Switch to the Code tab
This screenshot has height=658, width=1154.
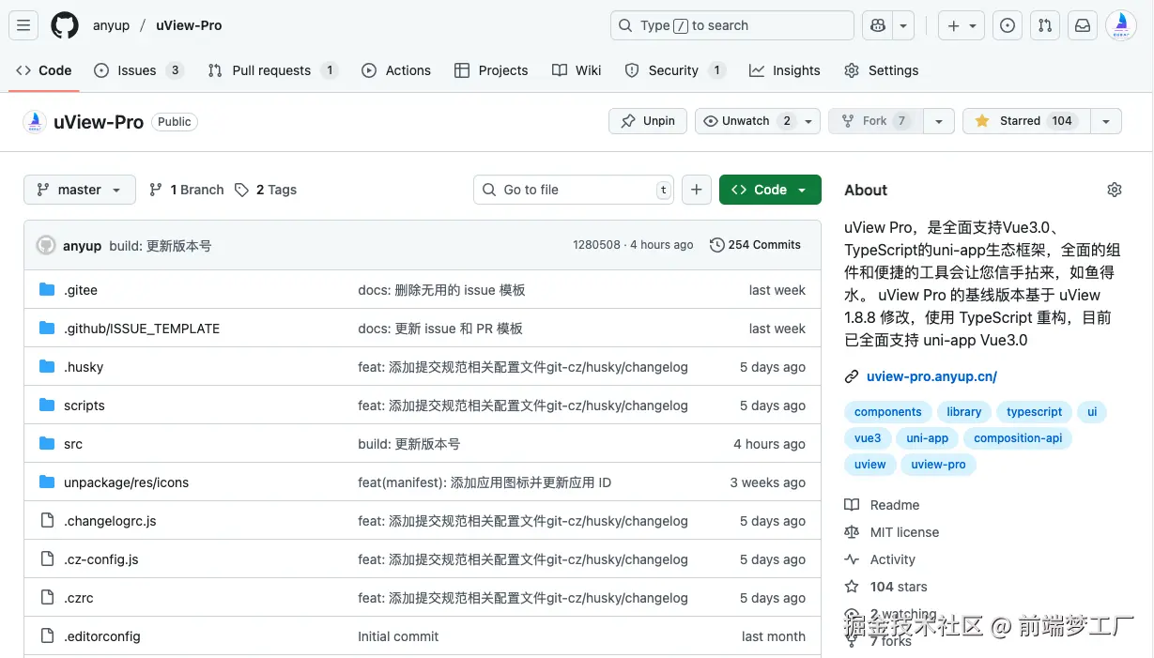[44, 70]
